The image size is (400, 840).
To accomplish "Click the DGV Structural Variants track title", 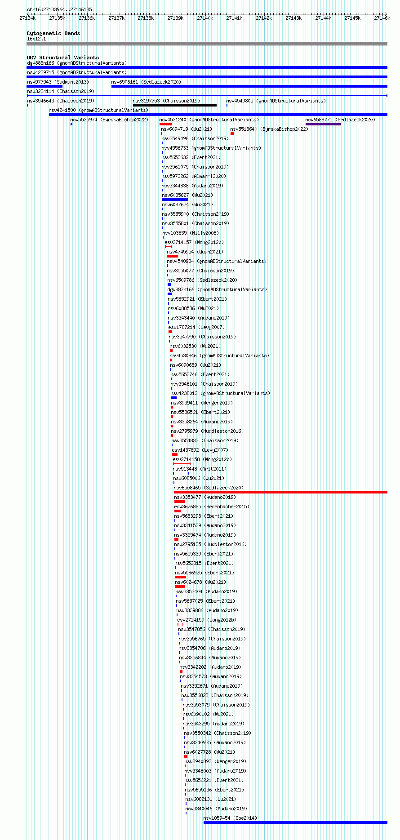I will (63, 58).
